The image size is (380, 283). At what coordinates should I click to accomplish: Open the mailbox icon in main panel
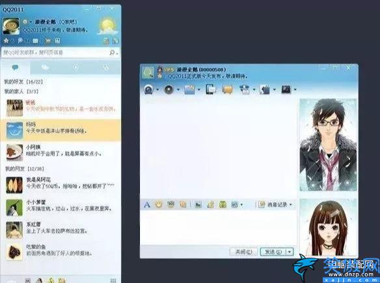tap(35, 41)
